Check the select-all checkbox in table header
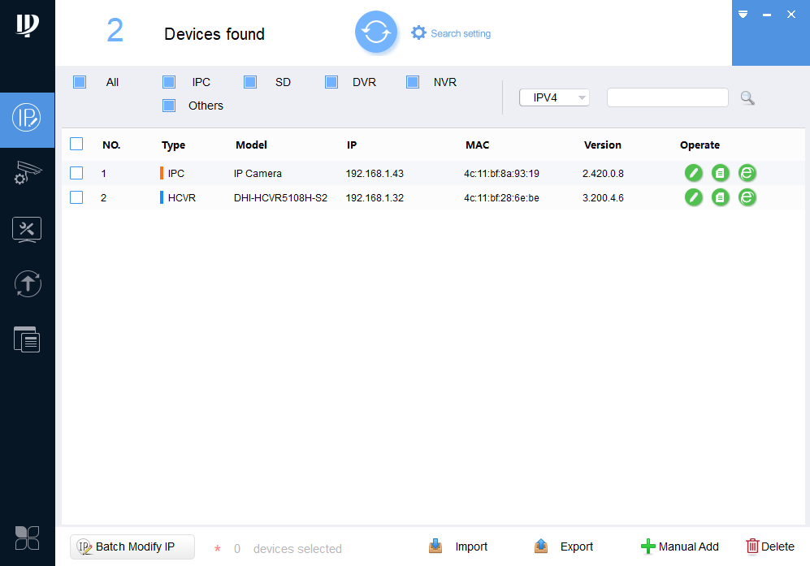This screenshot has height=566, width=810. [x=76, y=144]
